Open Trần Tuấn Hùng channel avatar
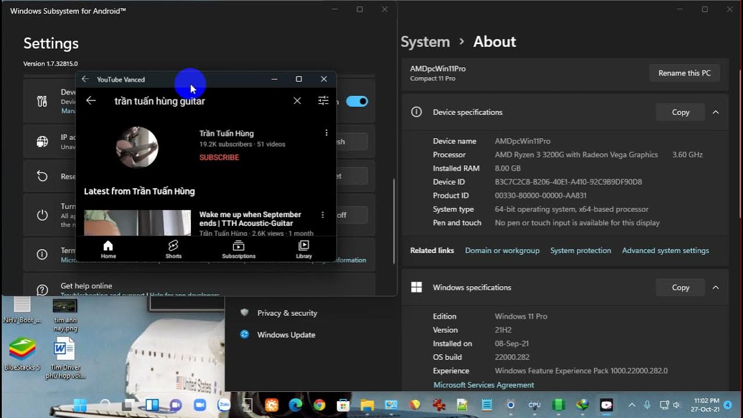Viewport: 743px width, 418px height. (137, 147)
